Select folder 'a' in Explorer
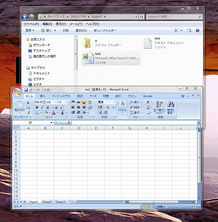This screenshot has height=222, width=218. coord(103,43)
